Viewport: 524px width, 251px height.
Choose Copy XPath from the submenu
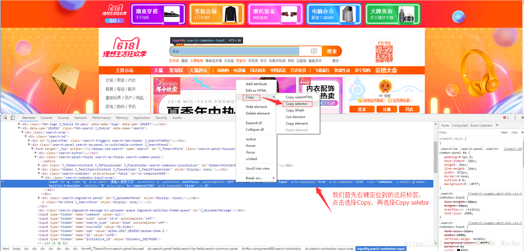(298, 110)
